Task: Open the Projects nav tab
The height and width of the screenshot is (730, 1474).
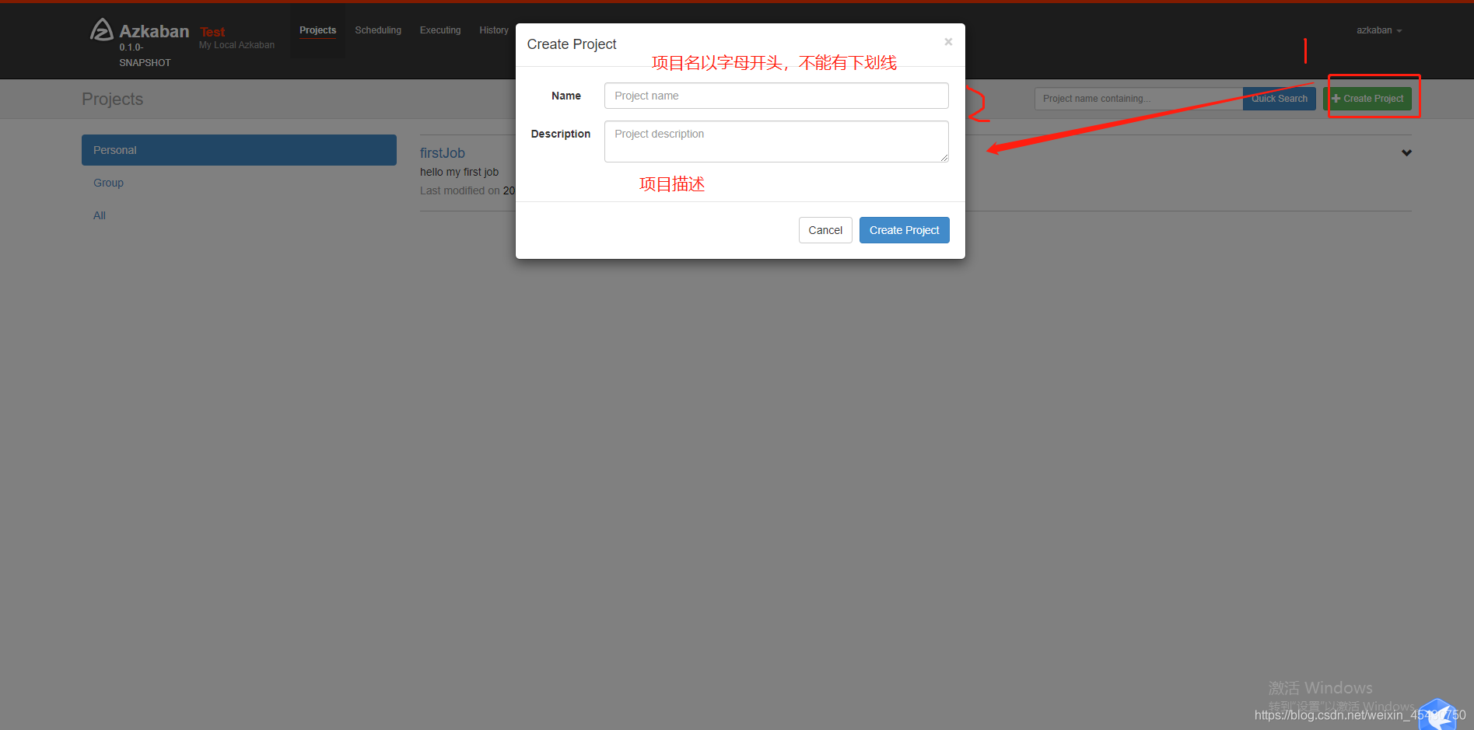Action: pyautogui.click(x=317, y=30)
